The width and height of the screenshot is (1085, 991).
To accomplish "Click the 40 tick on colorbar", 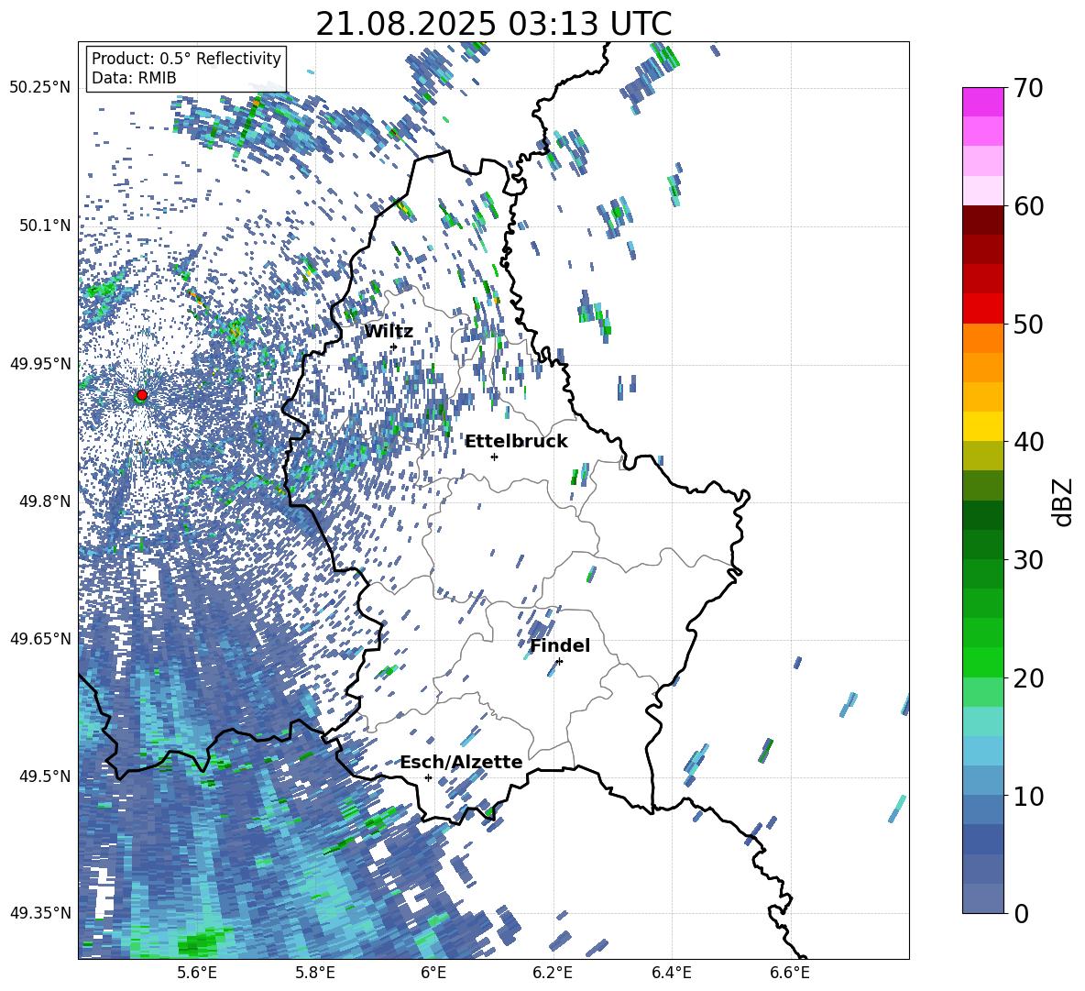I will [1028, 442].
